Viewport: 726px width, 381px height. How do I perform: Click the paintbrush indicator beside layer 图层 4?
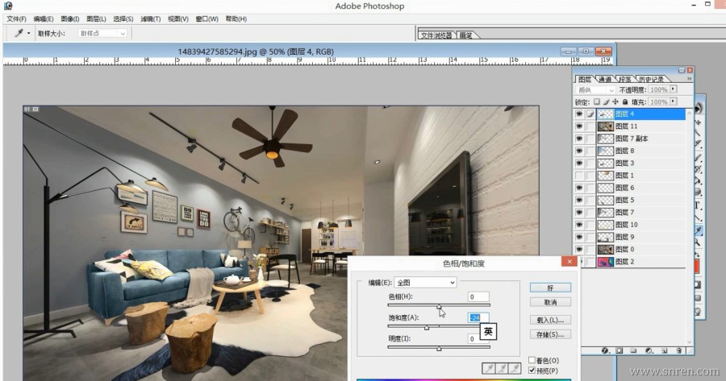[x=590, y=114]
